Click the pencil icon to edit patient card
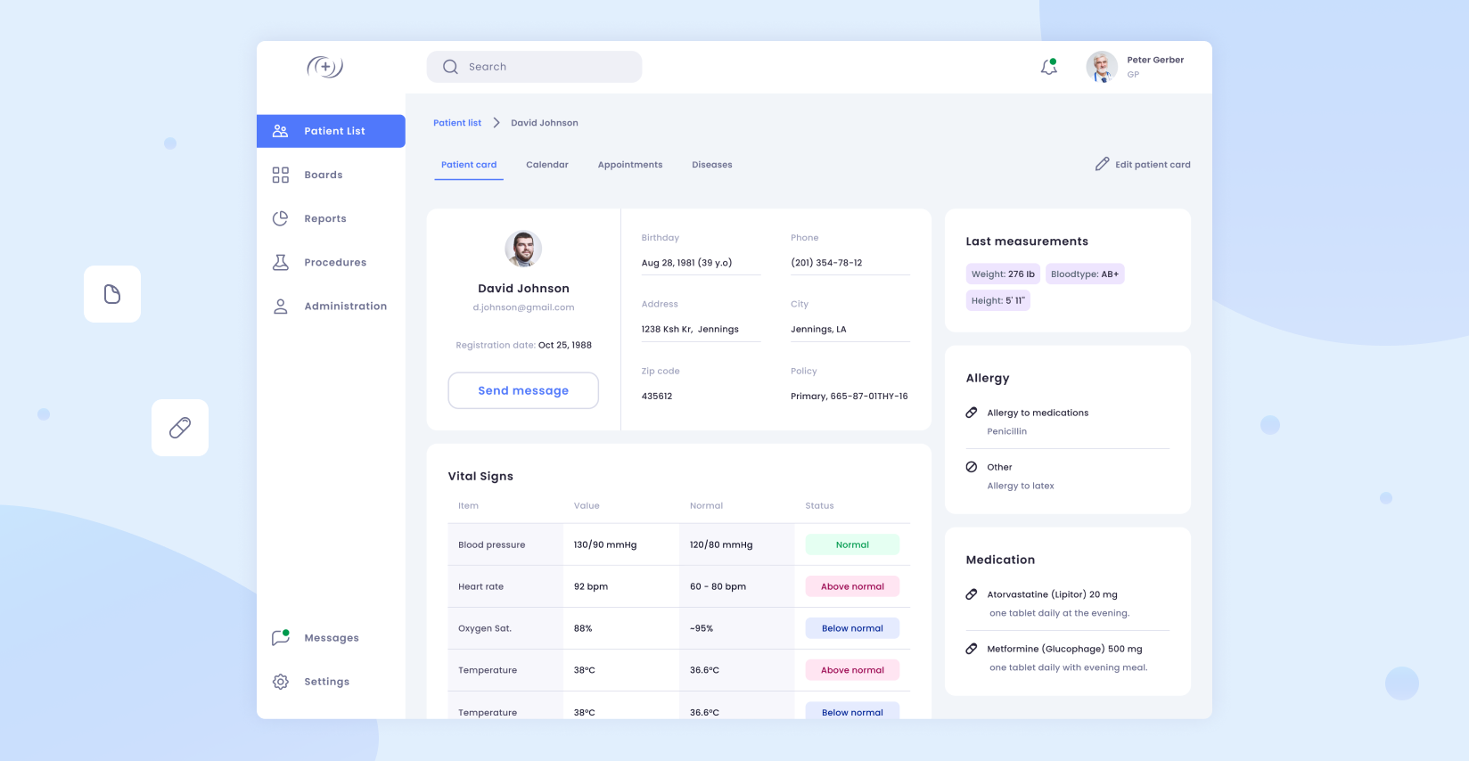The height and width of the screenshot is (761, 1469). click(1102, 164)
